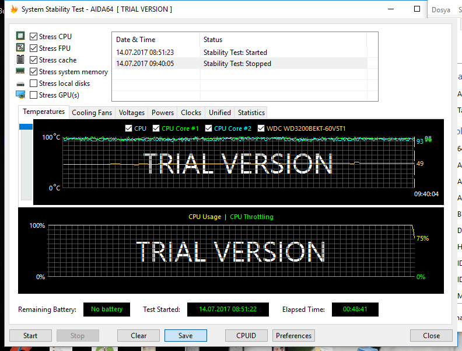This screenshot has width=462, height=351.
Task: Click the blue graph page slider handle
Action: (26, 127)
